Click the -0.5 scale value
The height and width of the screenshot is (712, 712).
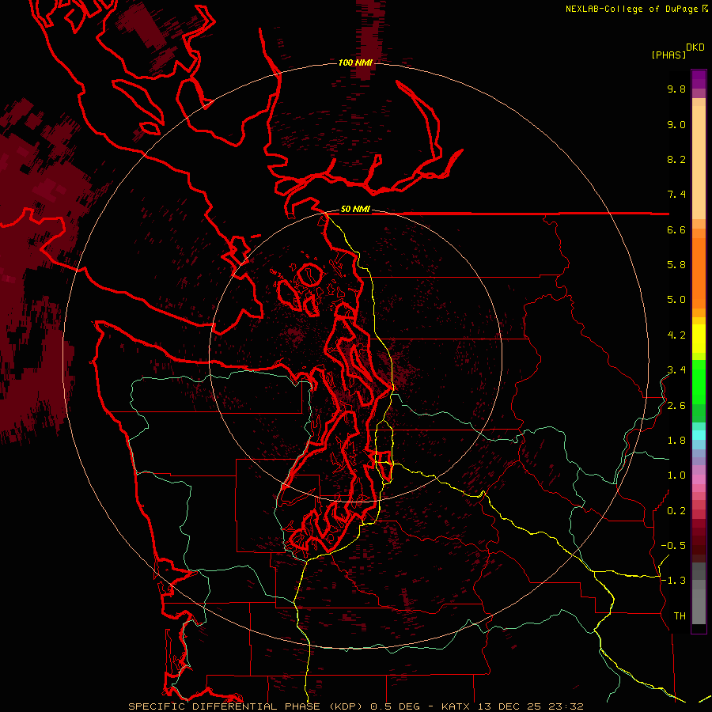coord(673,546)
